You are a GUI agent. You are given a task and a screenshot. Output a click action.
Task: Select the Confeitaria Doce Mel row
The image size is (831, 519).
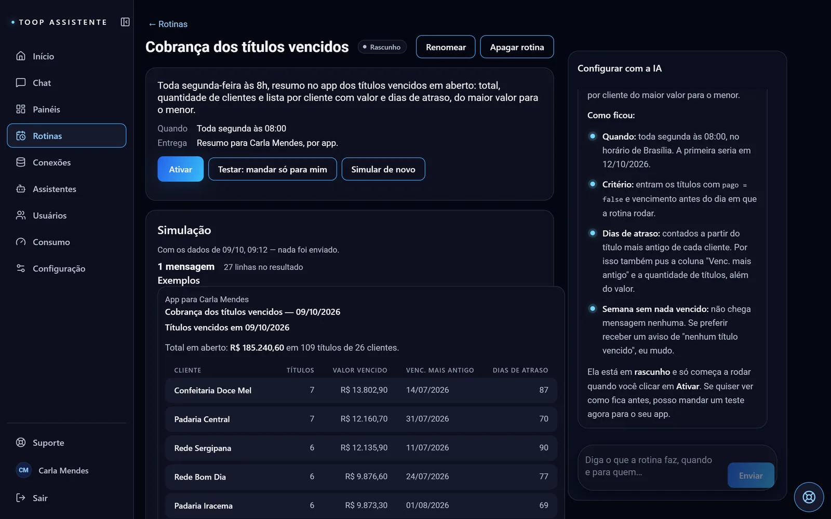[361, 390]
